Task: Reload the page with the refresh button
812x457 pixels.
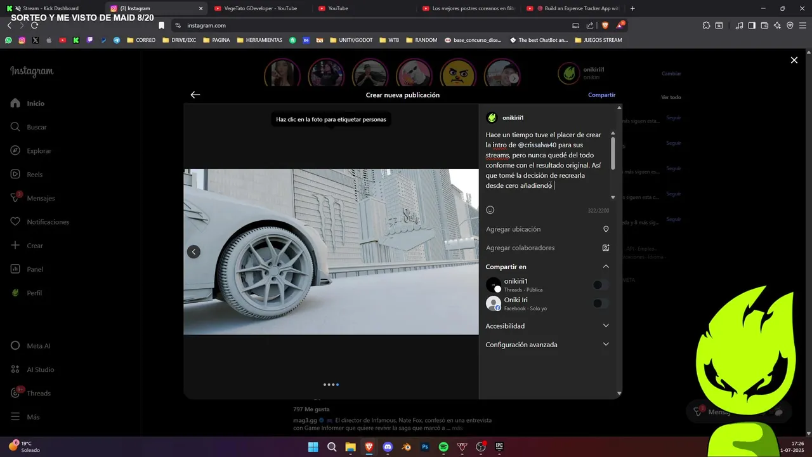Action: [x=34, y=25]
